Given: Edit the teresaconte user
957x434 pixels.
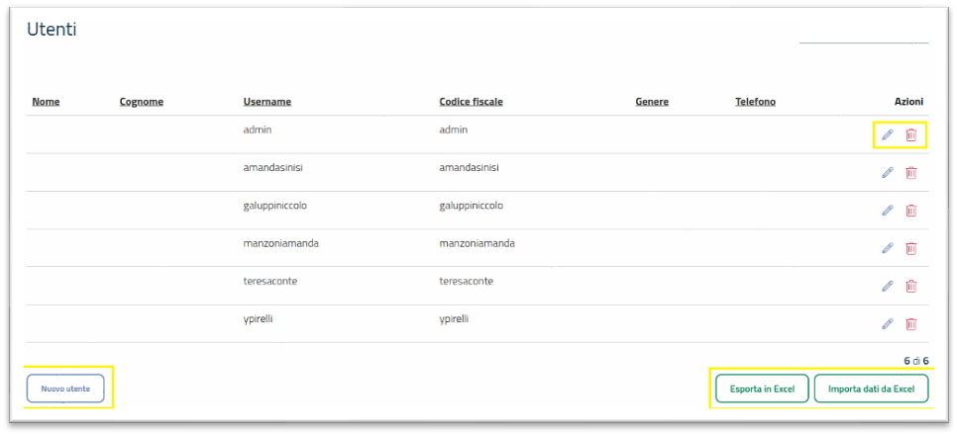Looking at the screenshot, I should tap(887, 287).
